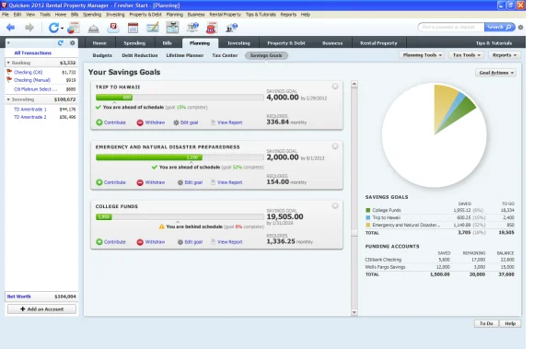Open the One Step Update dropdown arrow
This screenshot has width=534, height=349.
tap(63, 29)
